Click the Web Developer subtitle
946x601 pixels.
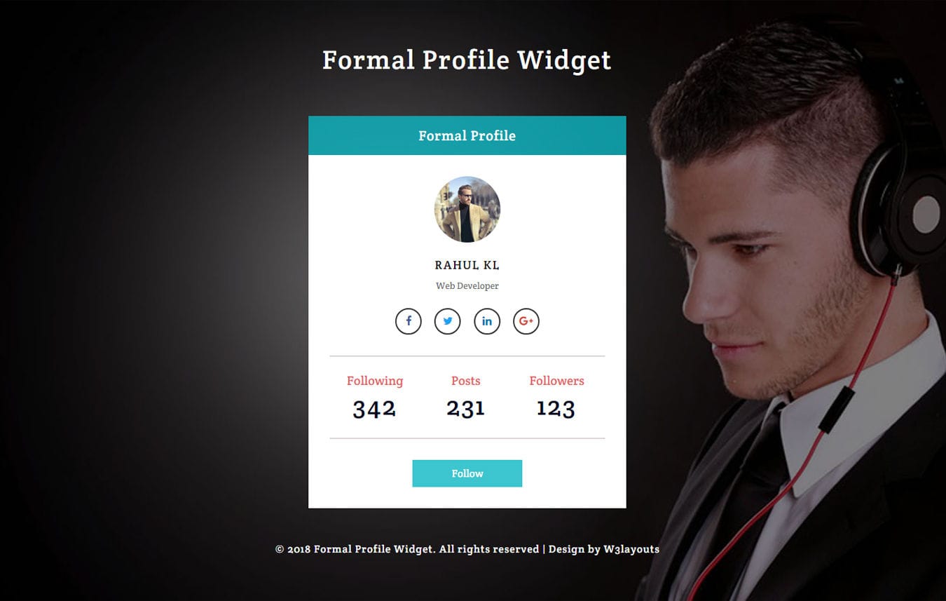pyautogui.click(x=467, y=285)
